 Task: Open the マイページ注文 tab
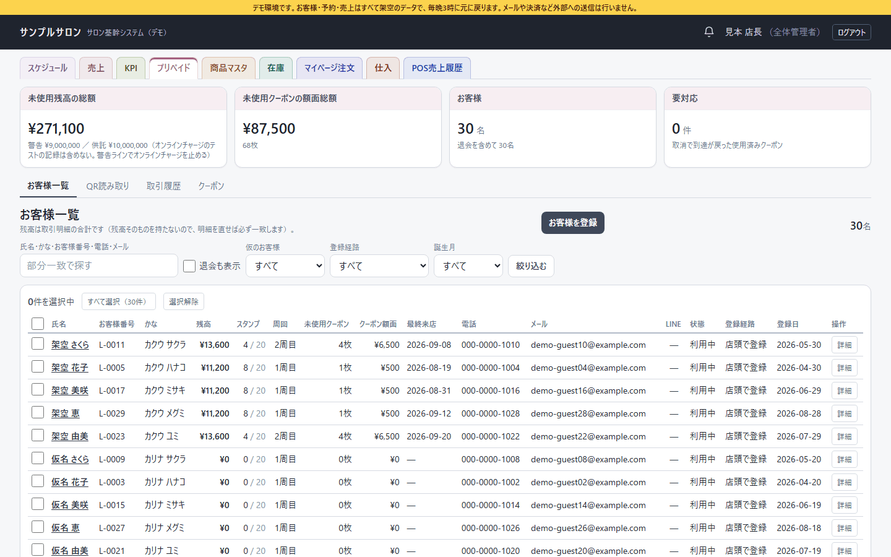coord(330,68)
